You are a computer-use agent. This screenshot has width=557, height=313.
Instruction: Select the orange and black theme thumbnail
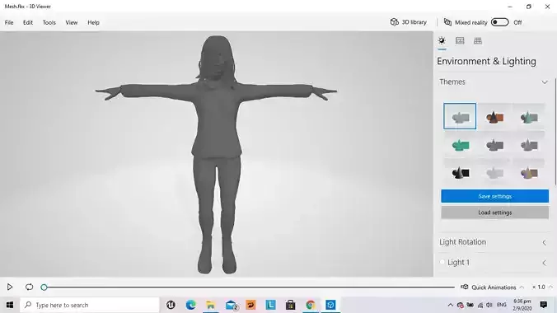tap(494, 116)
